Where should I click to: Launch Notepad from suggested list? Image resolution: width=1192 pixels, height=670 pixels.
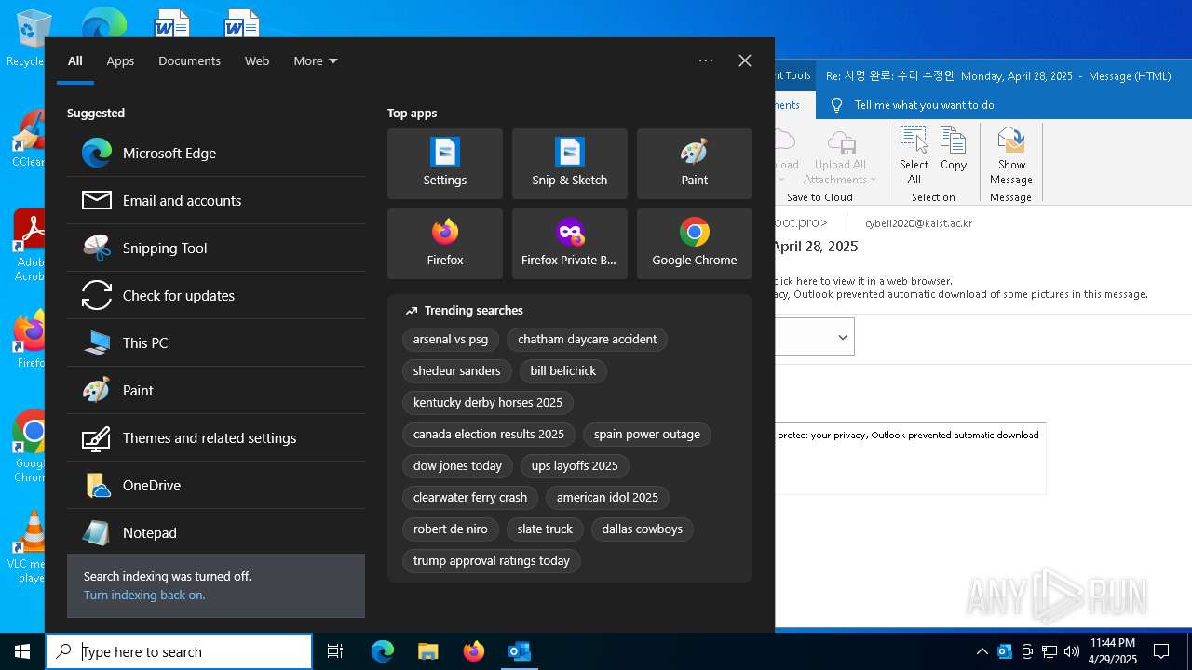pyautogui.click(x=216, y=532)
